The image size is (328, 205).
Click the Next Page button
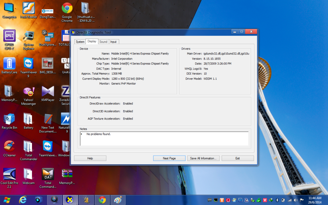tap(169, 158)
